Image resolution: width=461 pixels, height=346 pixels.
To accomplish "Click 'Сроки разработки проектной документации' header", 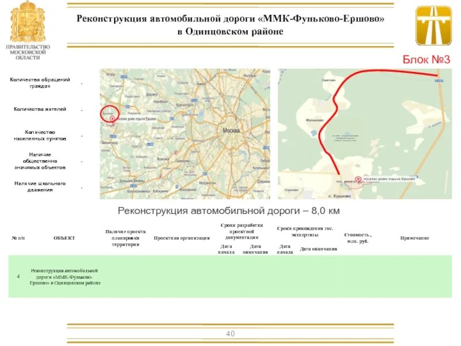I will tap(241, 231).
